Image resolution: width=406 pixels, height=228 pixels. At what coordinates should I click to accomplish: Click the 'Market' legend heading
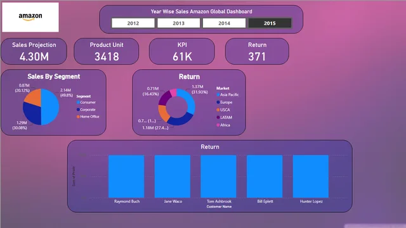point(223,88)
